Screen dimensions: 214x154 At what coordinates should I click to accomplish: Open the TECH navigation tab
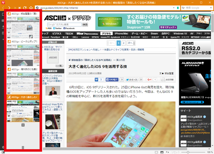pyautogui.click(x=69, y=33)
